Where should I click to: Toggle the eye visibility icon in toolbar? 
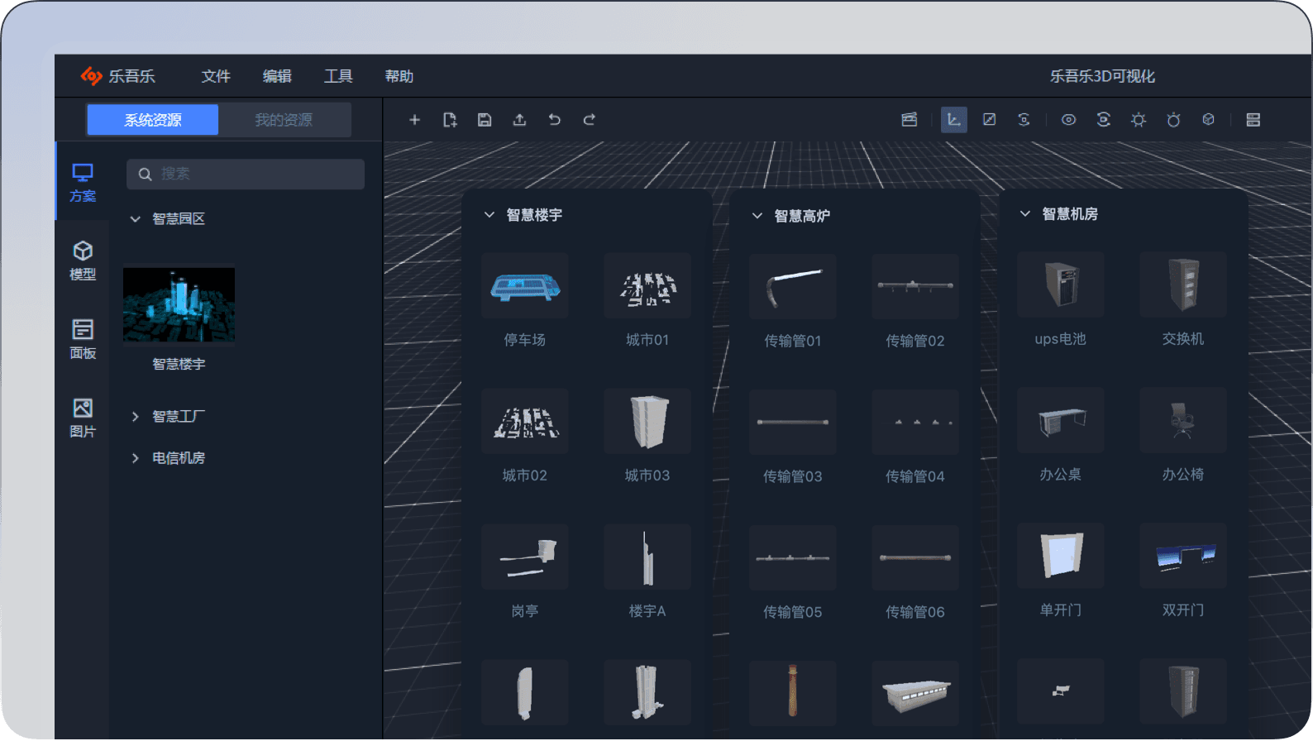click(x=1068, y=120)
